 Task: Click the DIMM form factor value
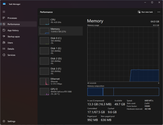coord(147,106)
